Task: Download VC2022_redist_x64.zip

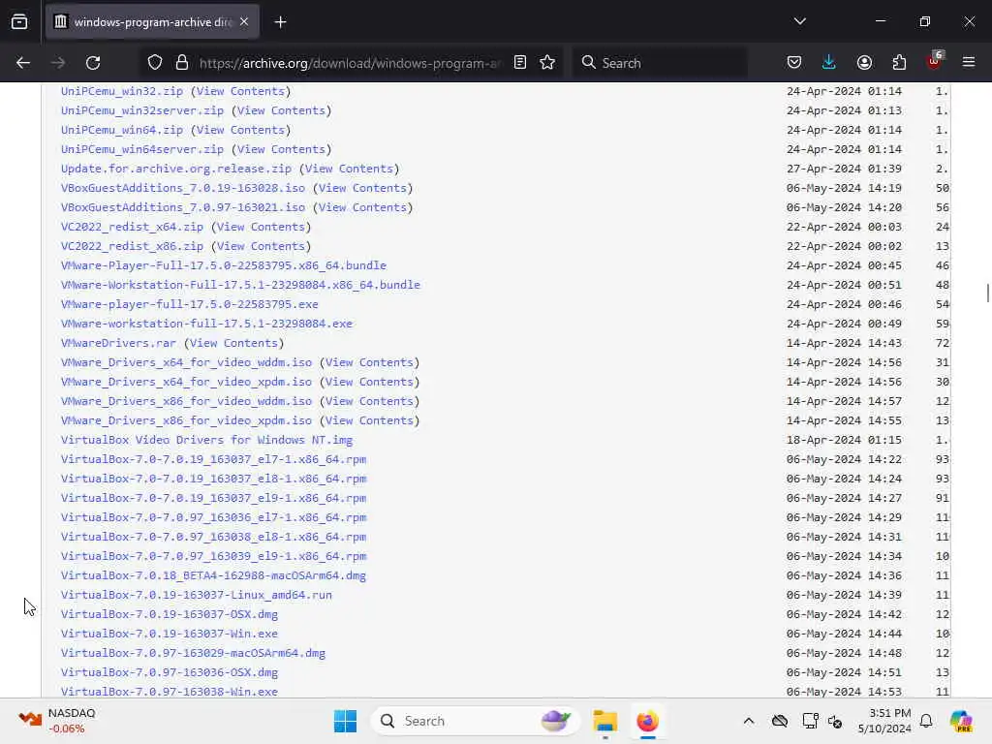Action: pyautogui.click(x=132, y=227)
